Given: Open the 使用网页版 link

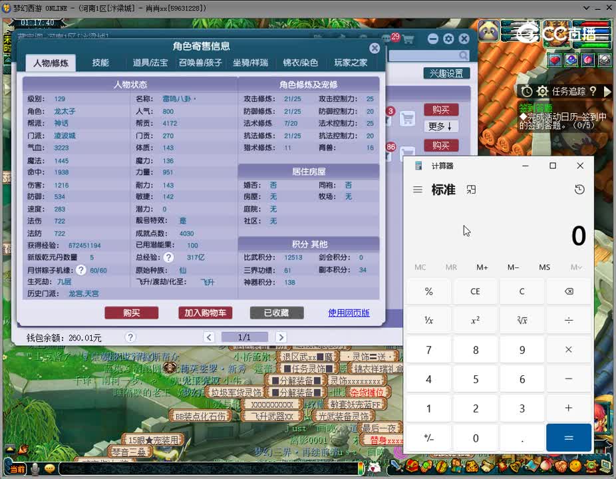Looking at the screenshot, I should (349, 313).
